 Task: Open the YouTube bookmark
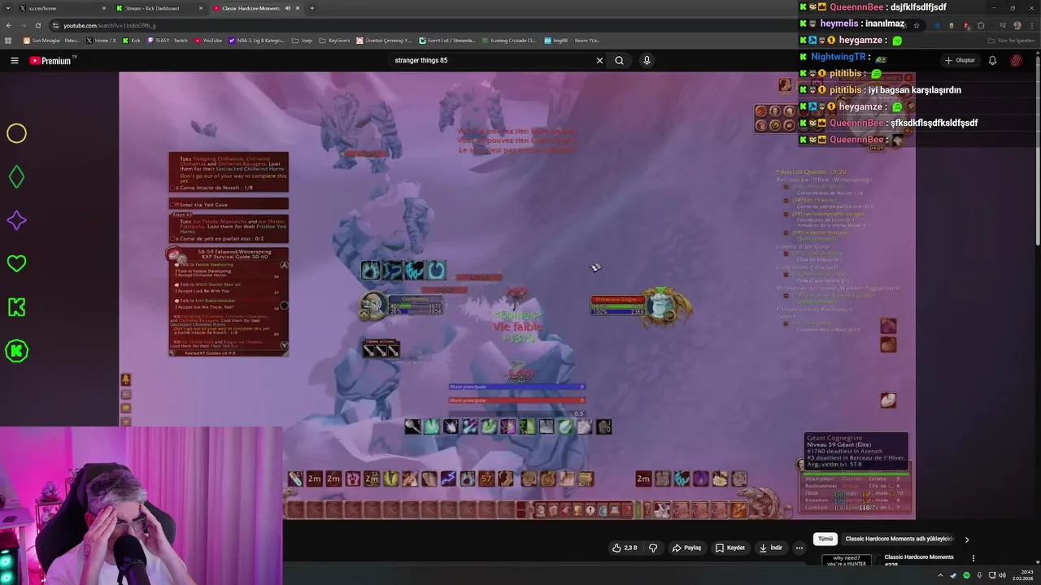point(208,40)
